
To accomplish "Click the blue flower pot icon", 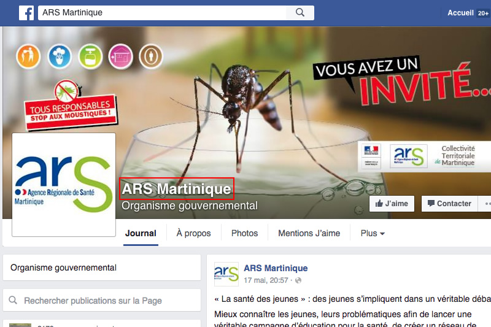I will tap(60, 56).
